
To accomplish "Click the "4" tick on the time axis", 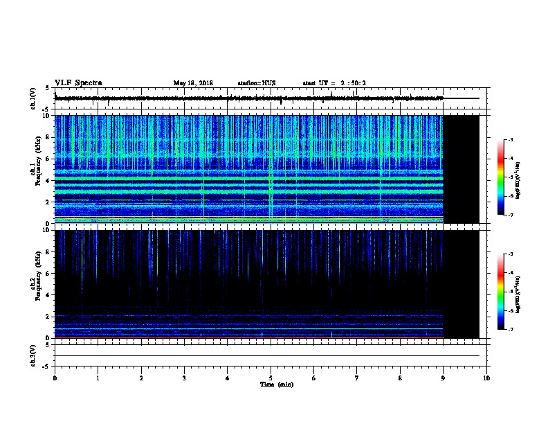I will pos(228,378).
